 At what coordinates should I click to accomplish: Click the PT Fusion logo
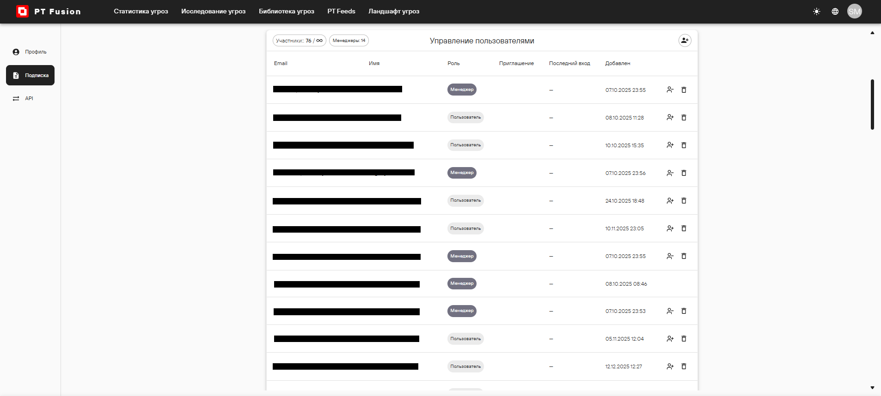(x=49, y=12)
